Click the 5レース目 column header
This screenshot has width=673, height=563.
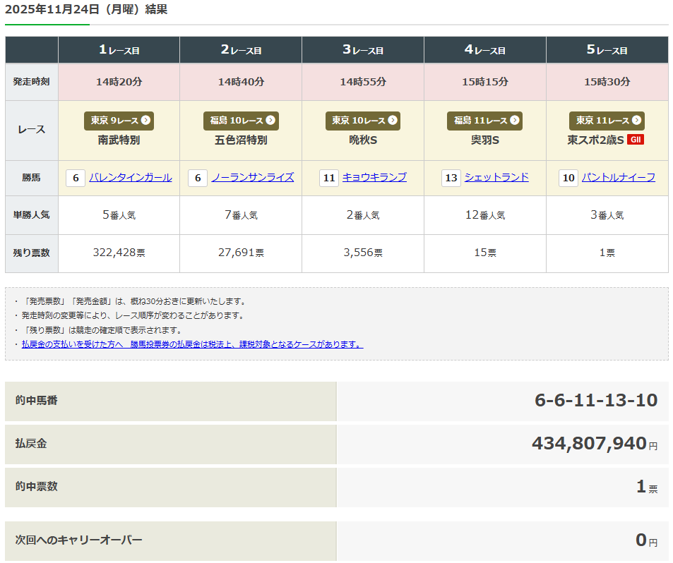tap(607, 50)
